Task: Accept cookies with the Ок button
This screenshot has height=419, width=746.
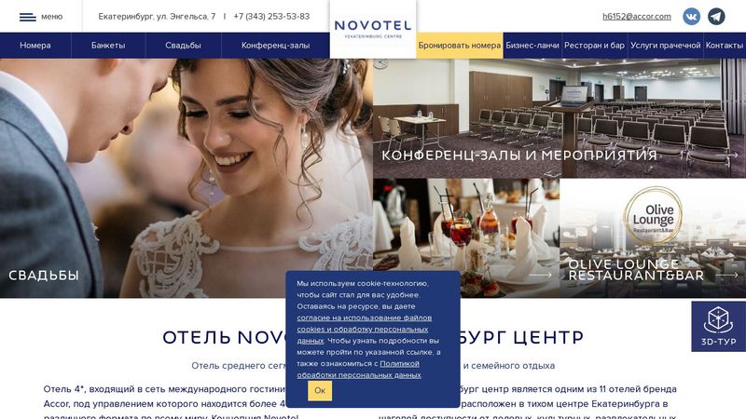Action: [320, 390]
